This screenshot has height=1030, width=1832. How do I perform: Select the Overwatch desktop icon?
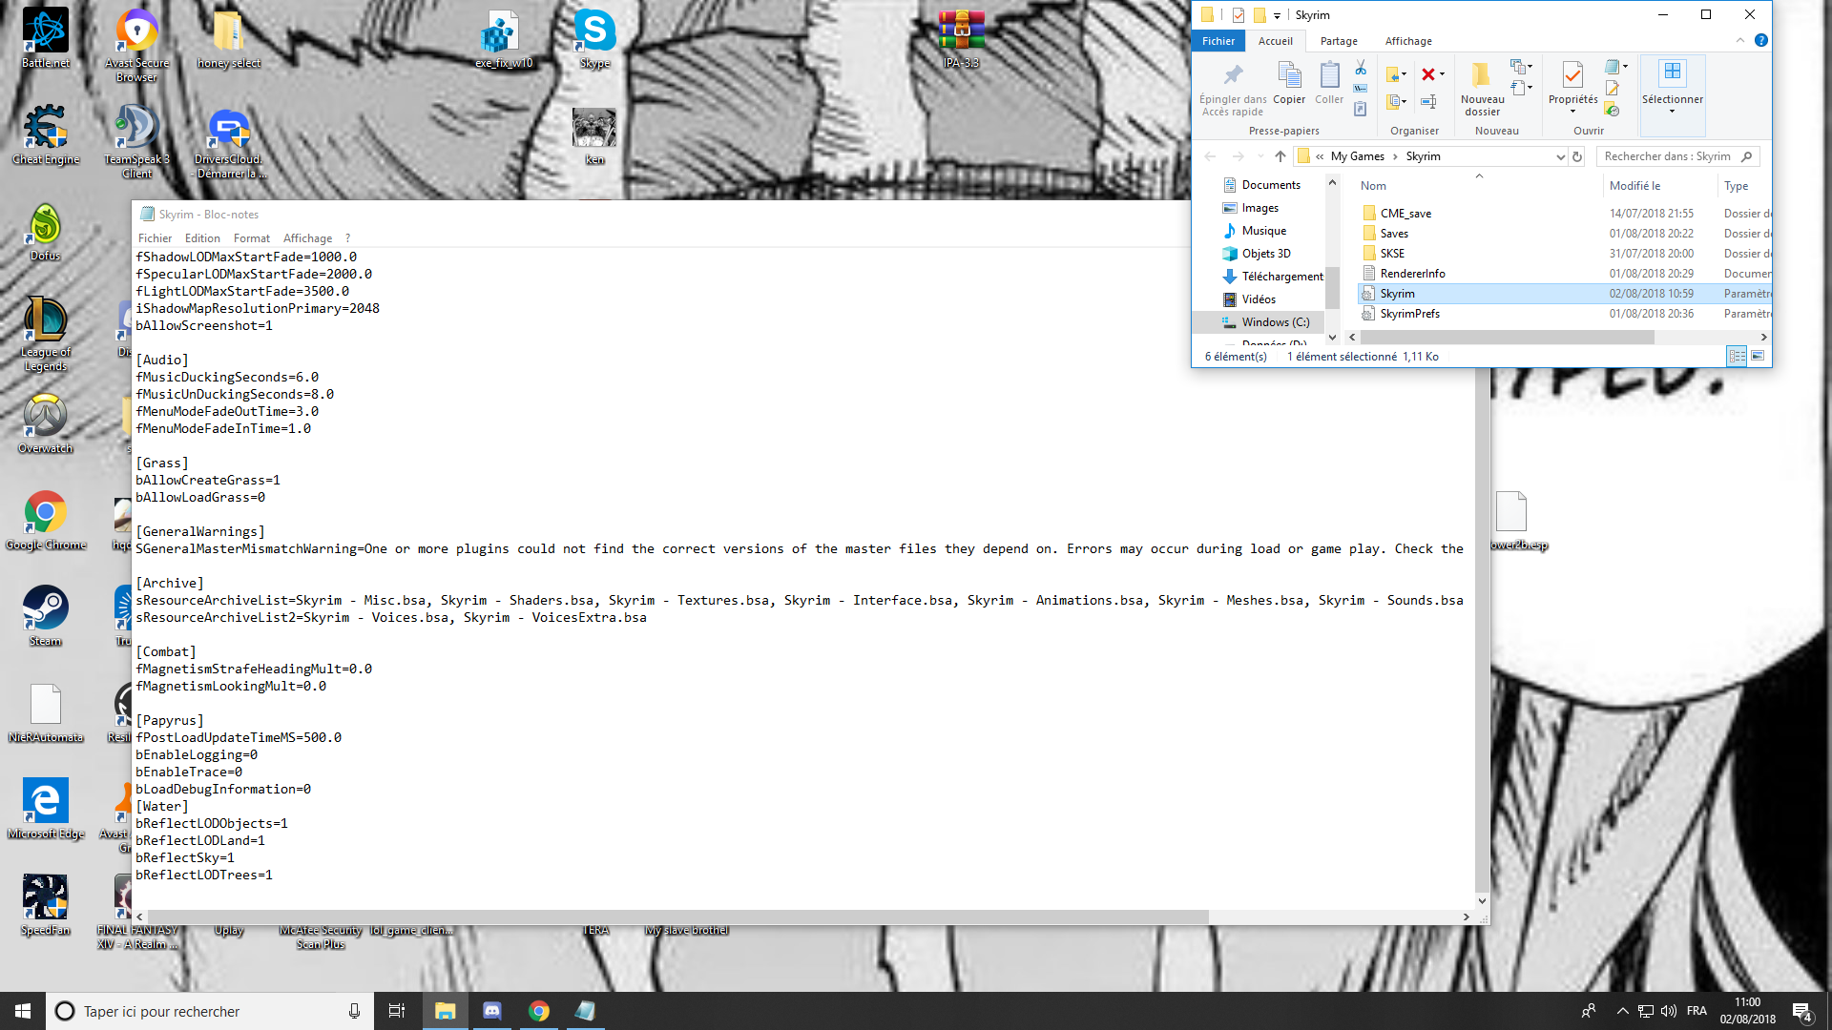pyautogui.click(x=46, y=424)
